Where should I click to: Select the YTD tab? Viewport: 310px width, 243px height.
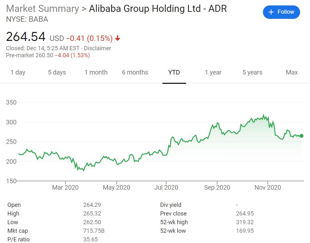click(174, 72)
